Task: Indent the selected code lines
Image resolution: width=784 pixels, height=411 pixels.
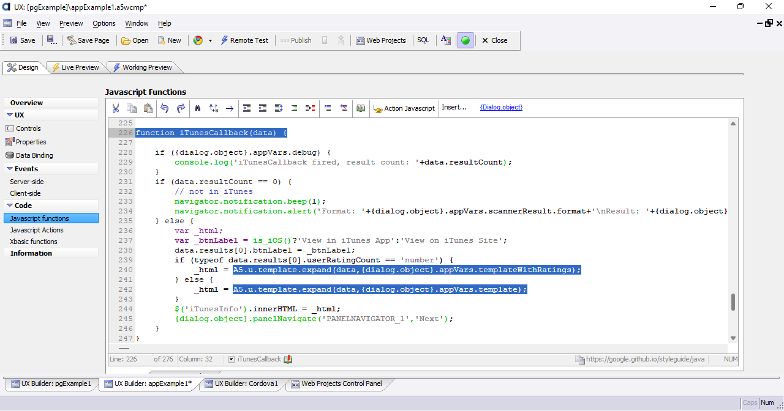Action: (247, 108)
